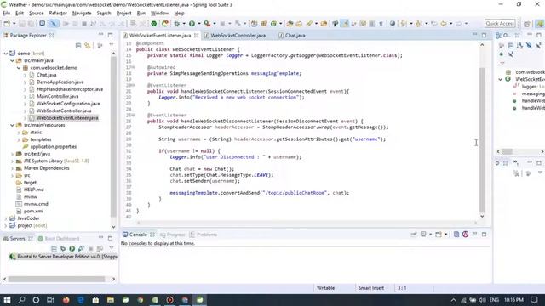Select pom.xml in Package Explorer
The width and height of the screenshot is (545, 306).
coord(34,211)
